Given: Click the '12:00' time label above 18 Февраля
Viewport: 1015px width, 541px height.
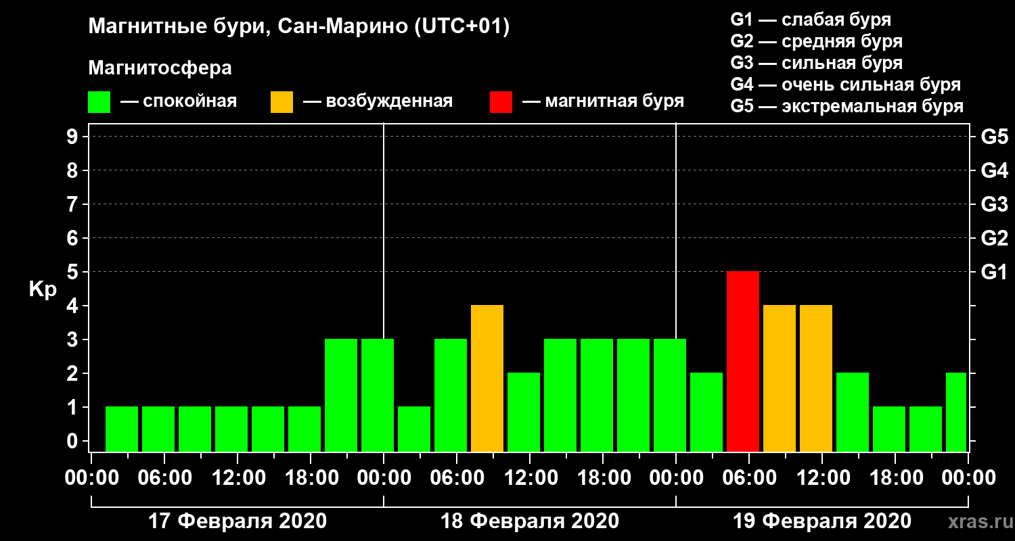Looking at the screenshot, I should 530,478.
